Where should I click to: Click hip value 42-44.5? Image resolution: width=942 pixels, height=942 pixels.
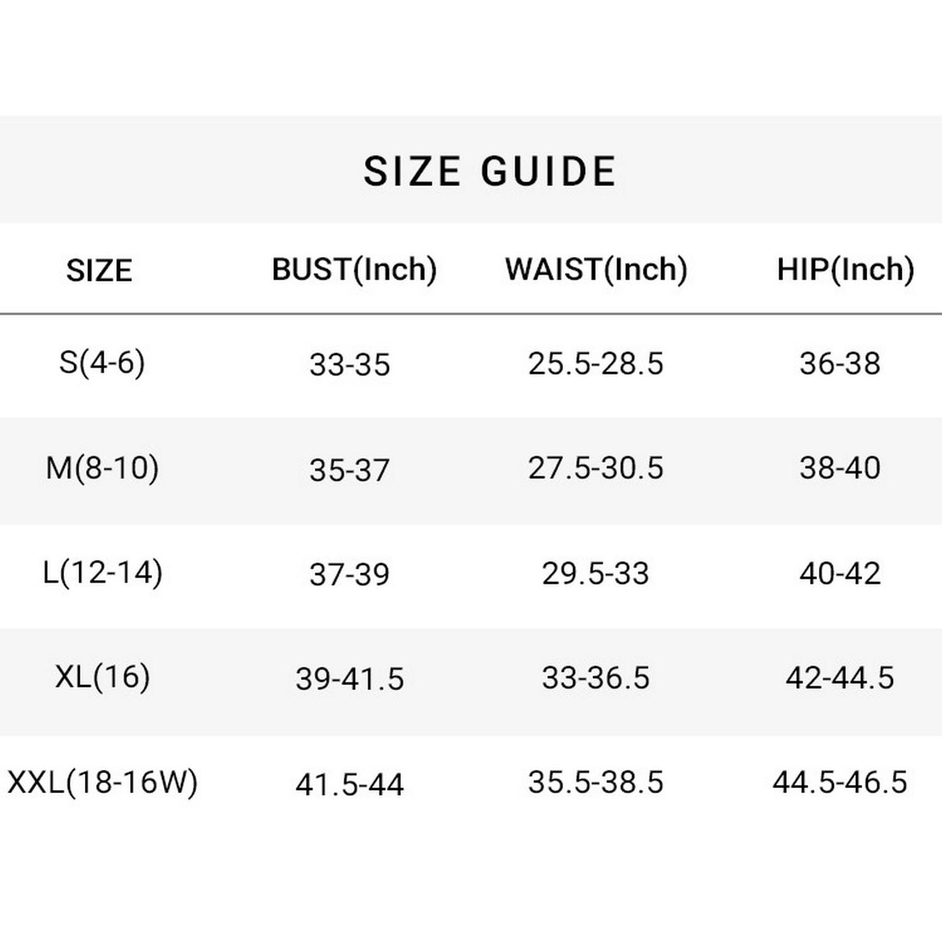point(840,678)
